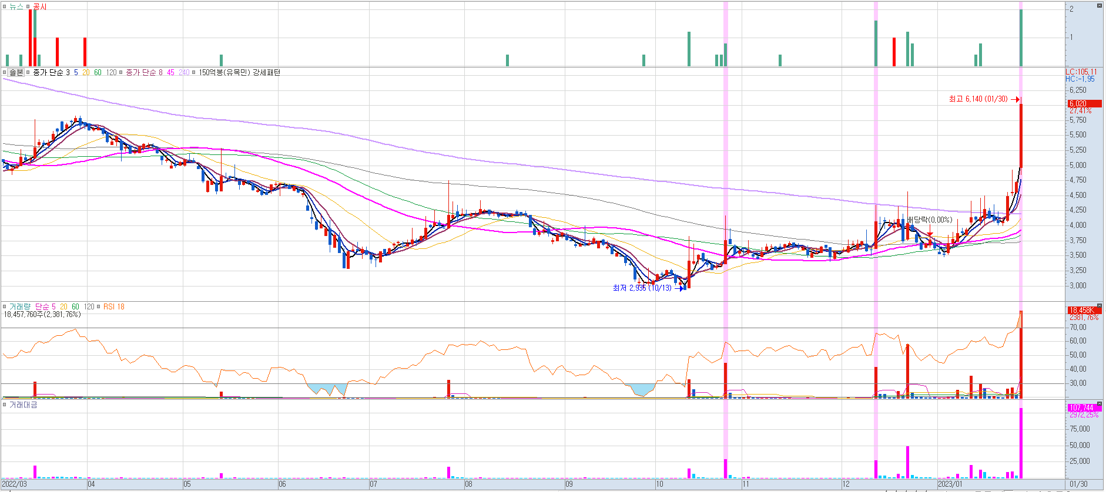Click the 12 month label on the date axis
Screen dimensions: 1106x492
pyautogui.click(x=846, y=484)
